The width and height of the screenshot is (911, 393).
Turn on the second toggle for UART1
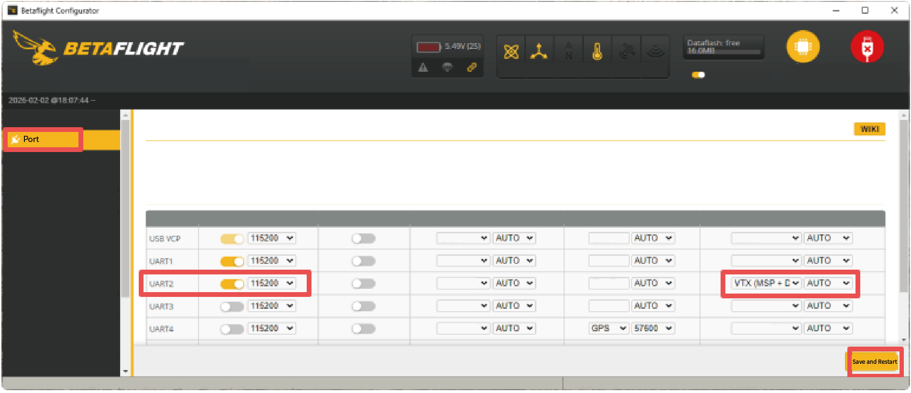pyautogui.click(x=363, y=261)
